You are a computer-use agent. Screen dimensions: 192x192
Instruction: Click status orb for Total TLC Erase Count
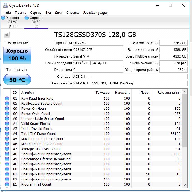coord(7,134)
